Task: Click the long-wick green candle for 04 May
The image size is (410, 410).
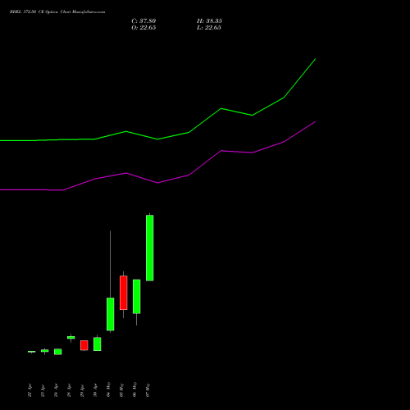Action: click(x=111, y=314)
